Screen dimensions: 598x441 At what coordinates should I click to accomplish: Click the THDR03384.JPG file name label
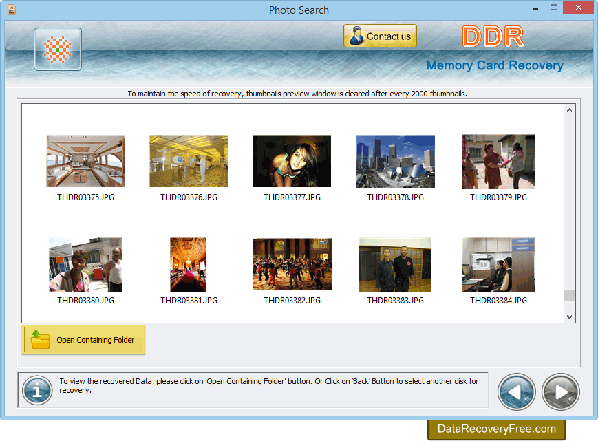(498, 301)
